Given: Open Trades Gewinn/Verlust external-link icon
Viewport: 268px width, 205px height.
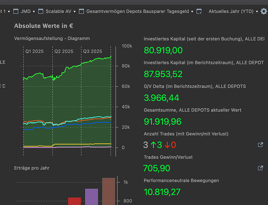Looking at the screenshot, I should [260, 168].
